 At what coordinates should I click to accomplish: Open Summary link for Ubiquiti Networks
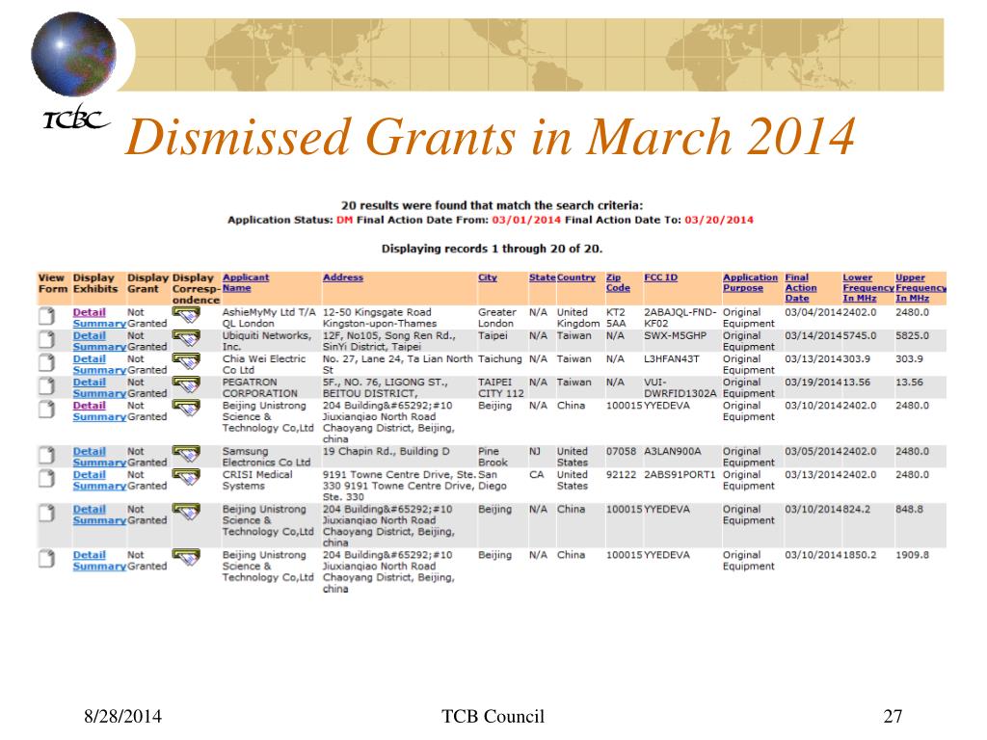coord(99,347)
